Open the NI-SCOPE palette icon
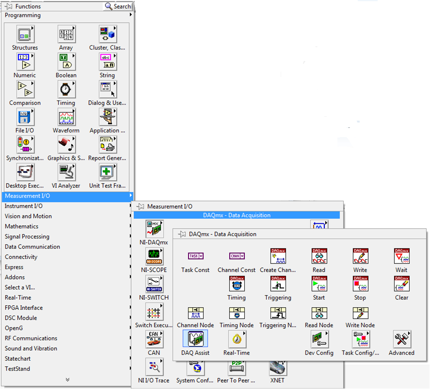430x389 pixels. [154, 257]
